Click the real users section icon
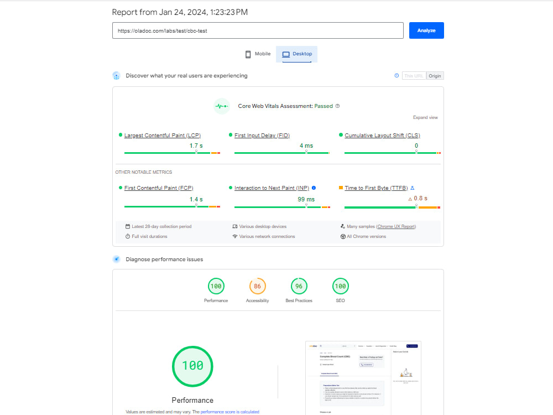The width and height of the screenshot is (553, 415). [x=116, y=75]
